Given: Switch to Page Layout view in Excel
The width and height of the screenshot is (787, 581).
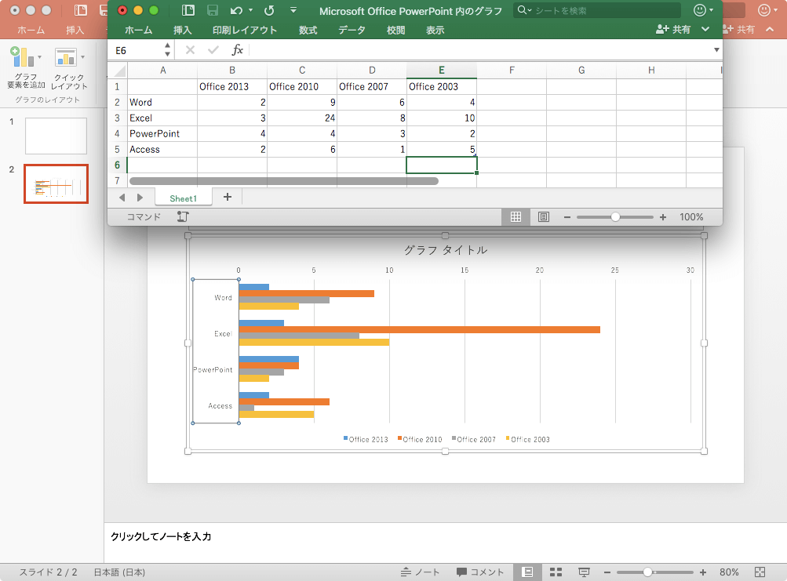Looking at the screenshot, I should (544, 216).
